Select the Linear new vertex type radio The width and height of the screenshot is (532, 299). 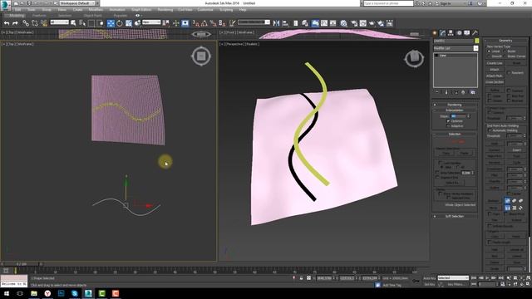click(x=489, y=51)
